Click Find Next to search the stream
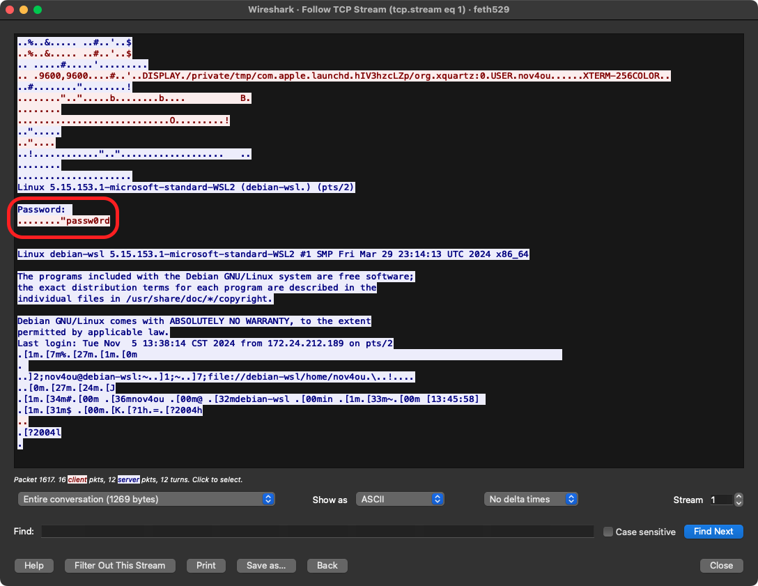 point(713,532)
